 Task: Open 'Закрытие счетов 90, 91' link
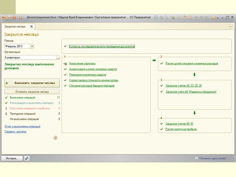179,124
